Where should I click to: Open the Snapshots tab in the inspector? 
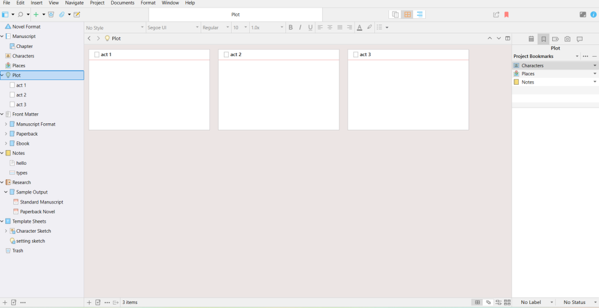coord(567,39)
